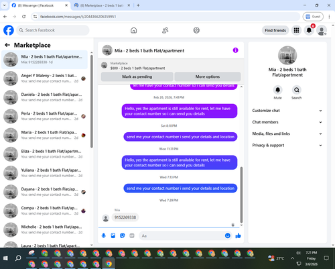Choose a GIF icon
The image size is (335, 269).
tap(132, 235)
